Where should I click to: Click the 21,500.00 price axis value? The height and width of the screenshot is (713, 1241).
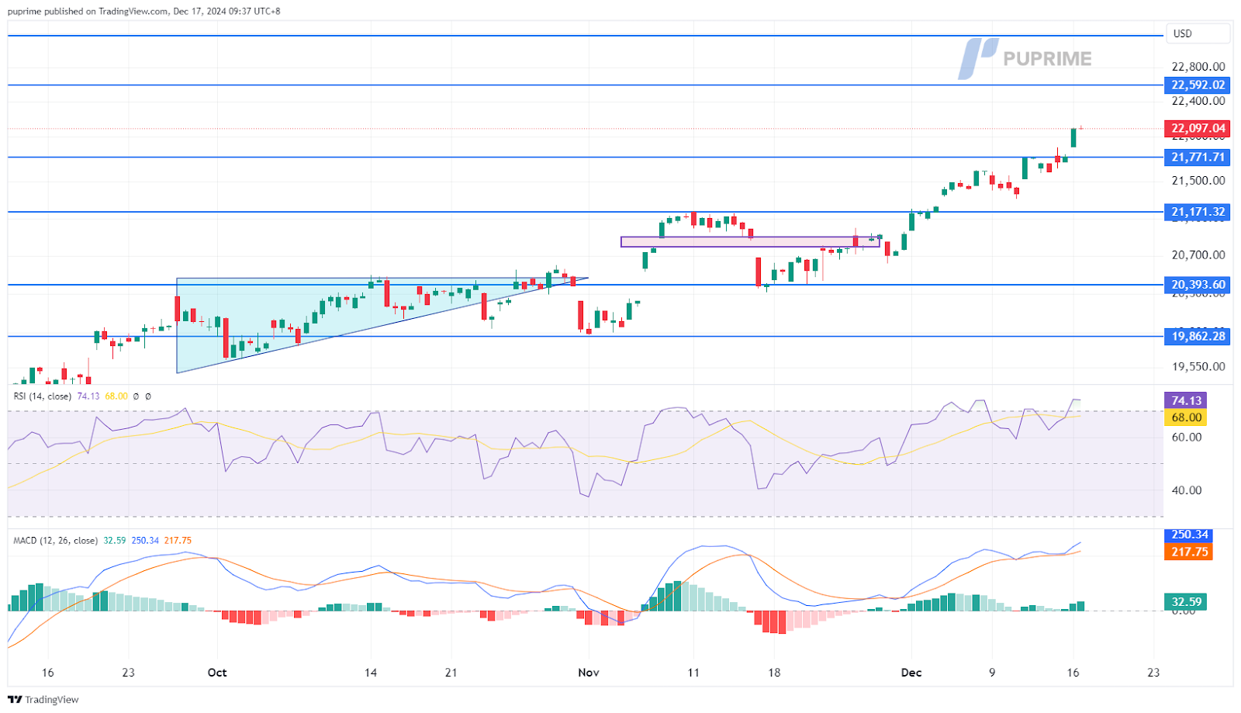coord(1198,181)
